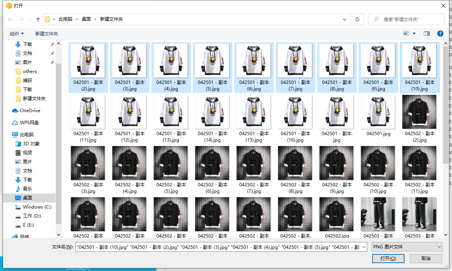This screenshot has height=271, width=452.
Task: Open the help question mark icon
Action: (440, 33)
